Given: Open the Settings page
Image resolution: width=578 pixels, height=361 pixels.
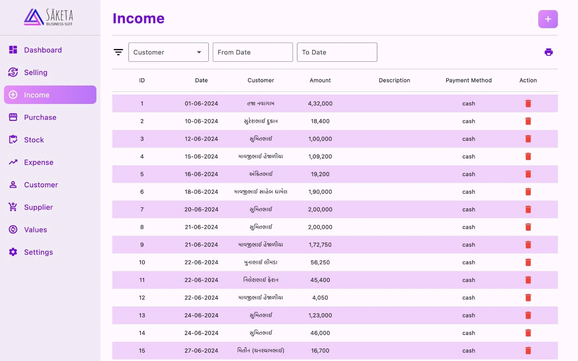Looking at the screenshot, I should [50, 252].
